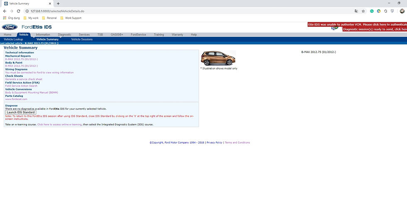The image size is (407, 223).
Task: Open the Home menu
Action: (7, 35)
